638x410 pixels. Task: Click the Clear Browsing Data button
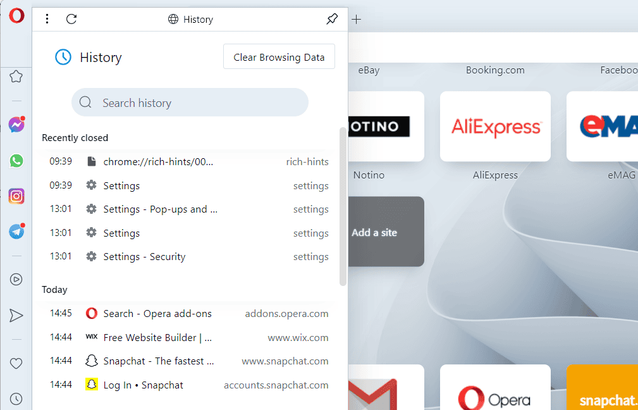tap(279, 56)
